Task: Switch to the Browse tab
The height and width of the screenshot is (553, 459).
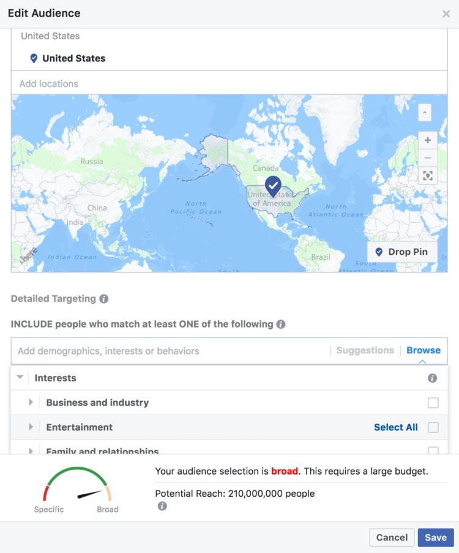Action: 424,350
